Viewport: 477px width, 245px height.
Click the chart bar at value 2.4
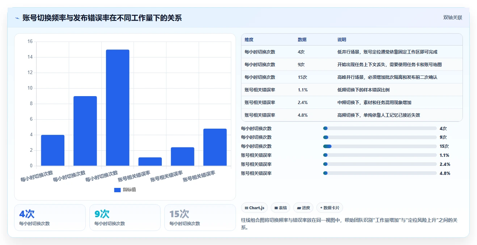(x=182, y=156)
